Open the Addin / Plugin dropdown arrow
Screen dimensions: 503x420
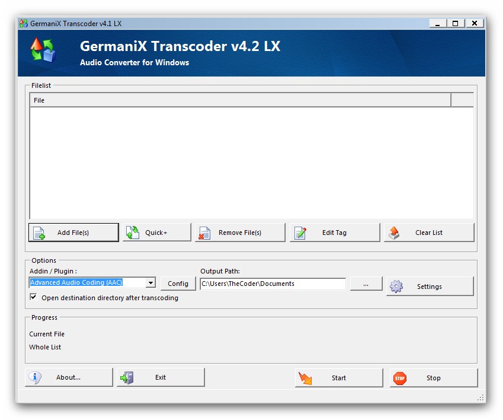(150, 283)
